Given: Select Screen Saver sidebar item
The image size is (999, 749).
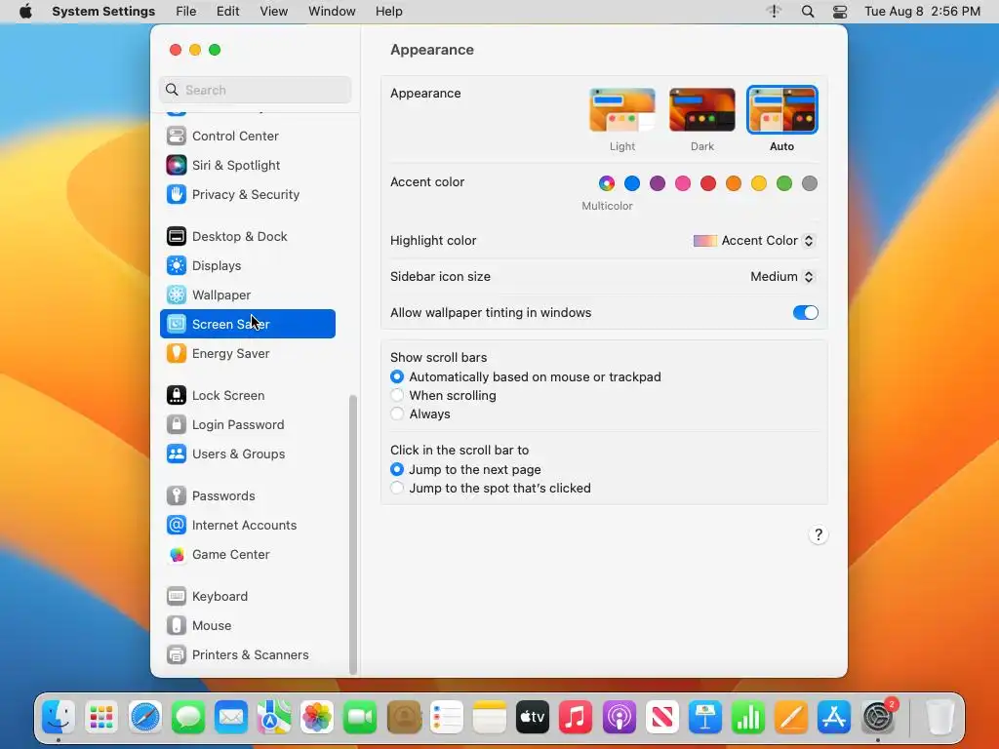Looking at the screenshot, I should tap(247, 324).
